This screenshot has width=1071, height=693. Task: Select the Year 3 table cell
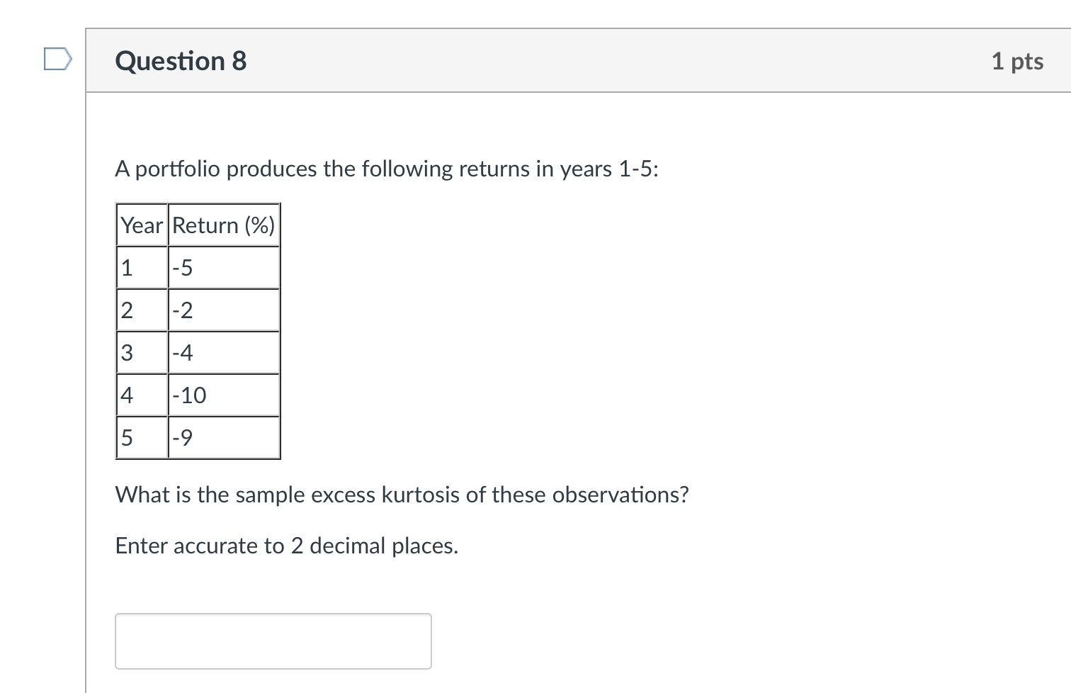coord(141,352)
